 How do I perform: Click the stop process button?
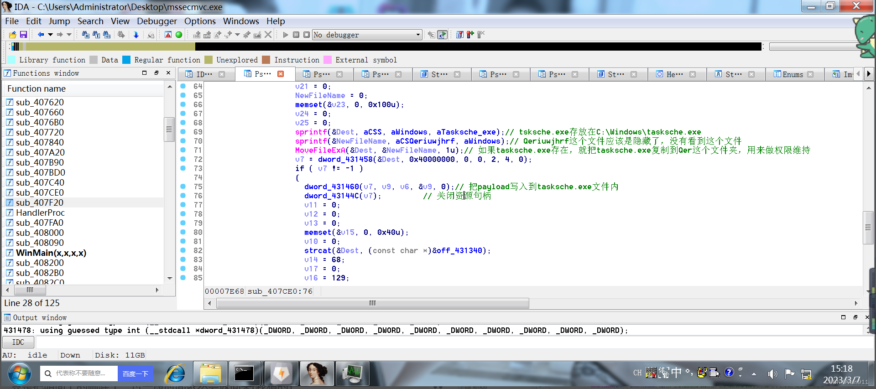(307, 35)
